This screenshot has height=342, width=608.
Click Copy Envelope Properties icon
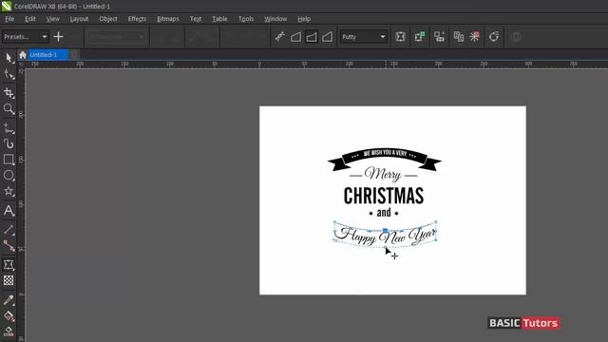point(458,37)
